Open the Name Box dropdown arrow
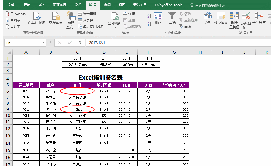Viewport: 271px width, 166px height. pyautogui.click(x=43, y=43)
